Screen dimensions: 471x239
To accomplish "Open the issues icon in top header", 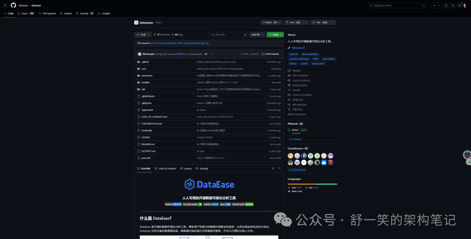I will (x=446, y=5).
